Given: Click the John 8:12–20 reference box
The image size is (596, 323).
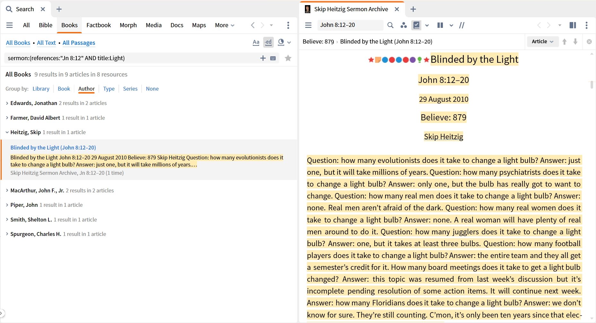Looking at the screenshot, I should click(x=350, y=25).
